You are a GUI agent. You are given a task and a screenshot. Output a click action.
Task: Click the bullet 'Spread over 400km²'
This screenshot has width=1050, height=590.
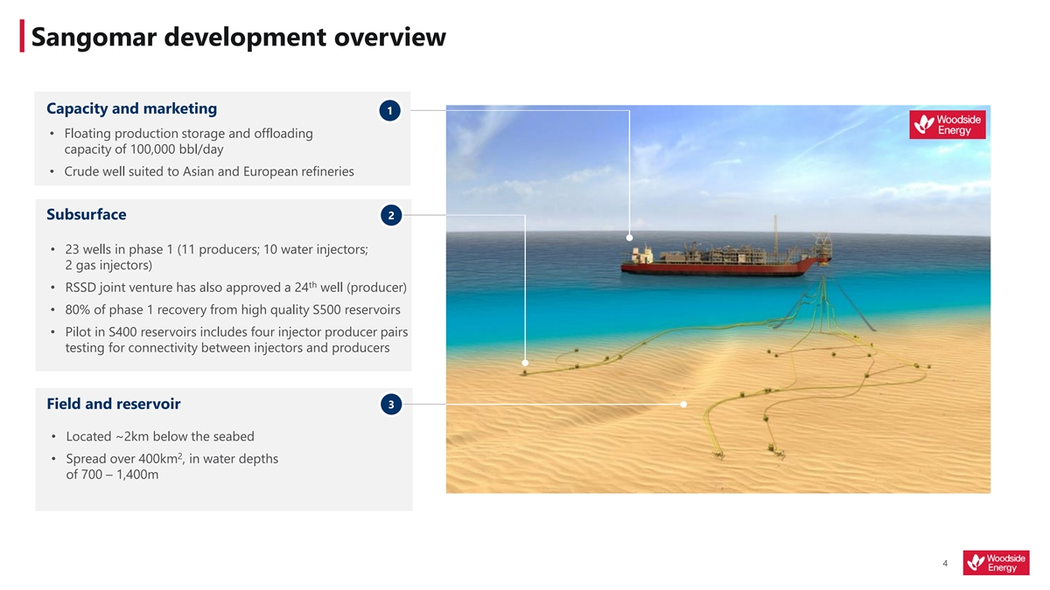tap(164, 467)
